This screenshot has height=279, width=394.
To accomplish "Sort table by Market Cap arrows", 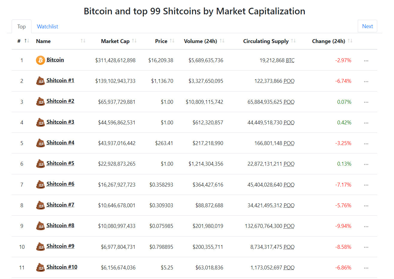I will point(134,41).
